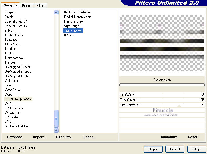Select the UnPlugged Shapes category

(x=18, y=72)
